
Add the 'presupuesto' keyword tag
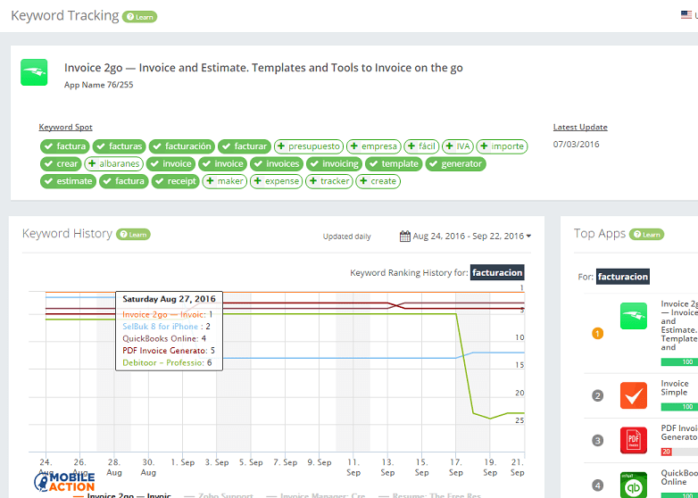pos(308,146)
